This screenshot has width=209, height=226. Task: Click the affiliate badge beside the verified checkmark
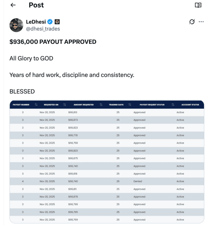(57, 22)
